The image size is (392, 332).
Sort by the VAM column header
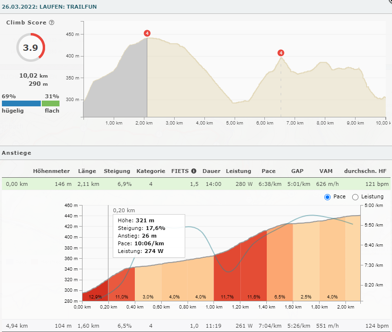tap(326, 171)
